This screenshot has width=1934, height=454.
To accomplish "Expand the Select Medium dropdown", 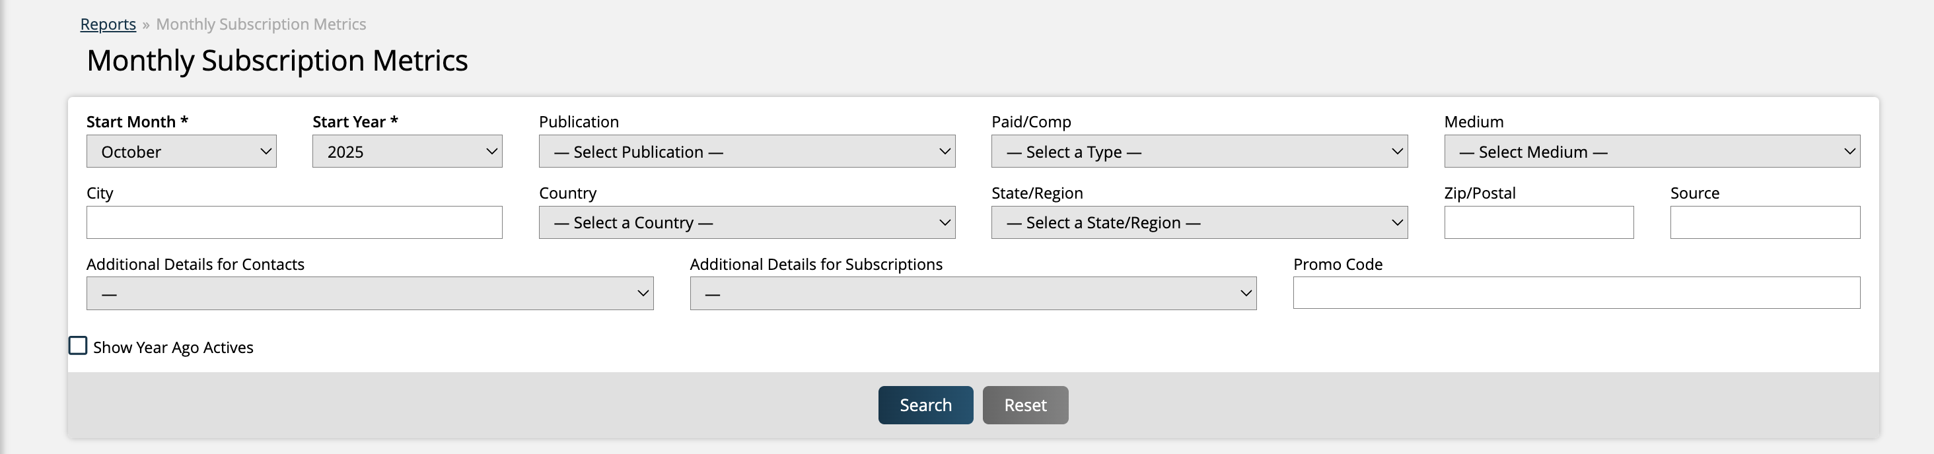I will [1652, 152].
